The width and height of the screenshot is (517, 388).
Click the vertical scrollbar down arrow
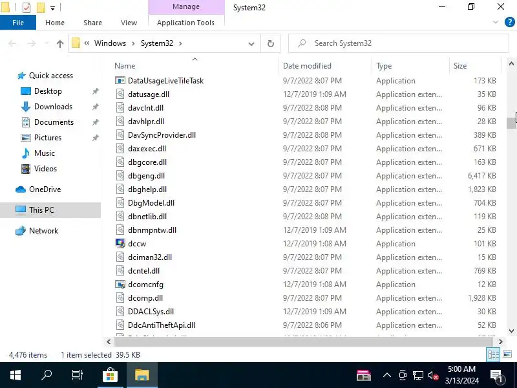coord(511,331)
